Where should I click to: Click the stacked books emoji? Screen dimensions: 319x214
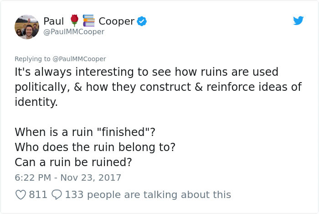coord(88,21)
